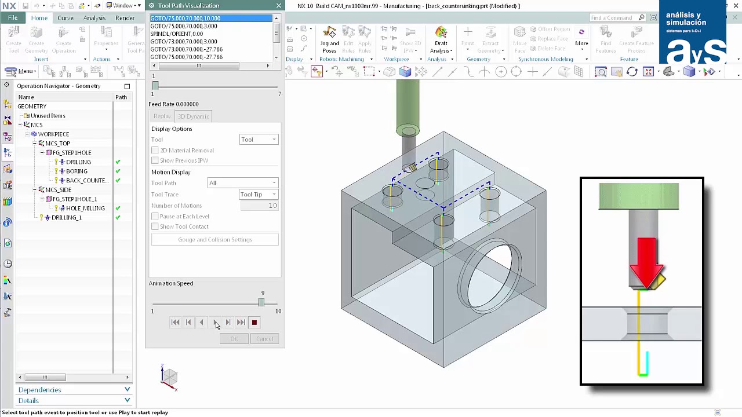This screenshot has height=417, width=742.
Task: Select the HOLE_MILLING operation in navigator
Action: coord(85,209)
